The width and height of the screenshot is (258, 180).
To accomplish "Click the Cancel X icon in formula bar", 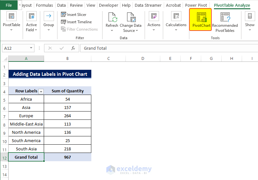I will pyautogui.click(x=50, y=48).
